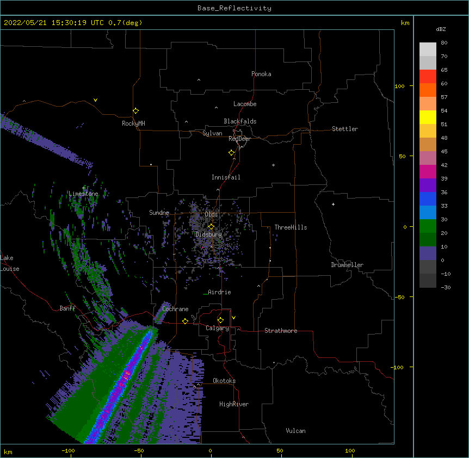Click the Blackfalds city label
The height and width of the screenshot is (458, 469).
pyautogui.click(x=240, y=121)
